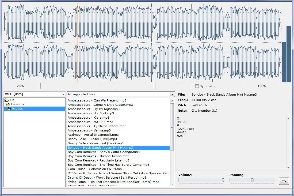The width and height of the screenshot is (294, 196).
Task: Enable the Symmetric checkbox
Action: [197, 86]
